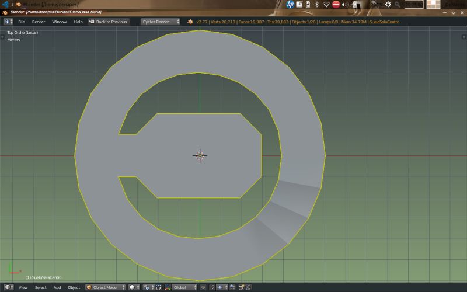Click the workspace pager thumbnail

tap(433, 4)
